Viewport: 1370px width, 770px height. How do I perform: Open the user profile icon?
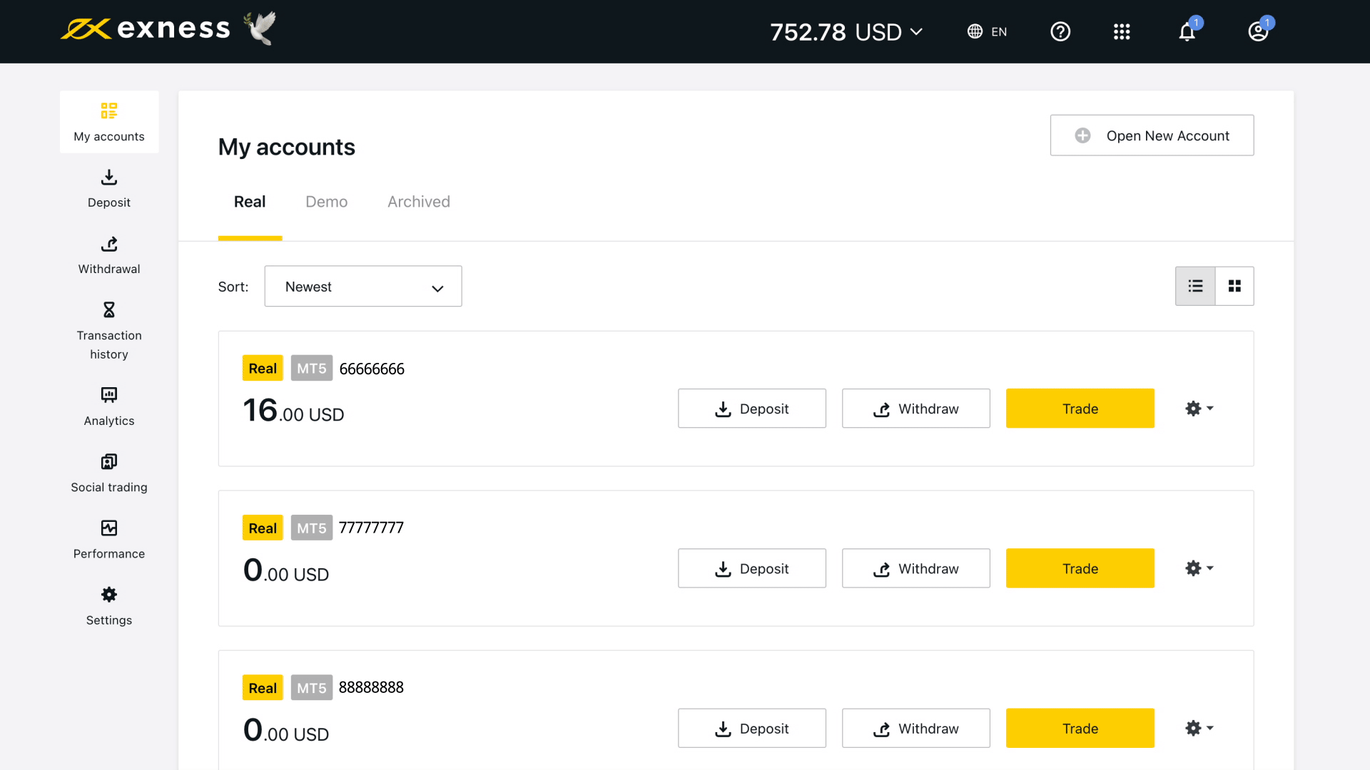(1258, 31)
